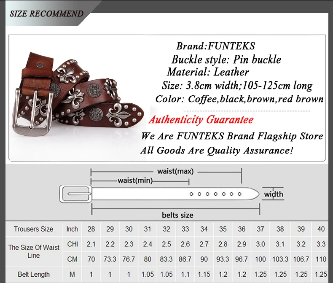Click the CM value 73.3 cell
333x283 pixels.
(110, 259)
